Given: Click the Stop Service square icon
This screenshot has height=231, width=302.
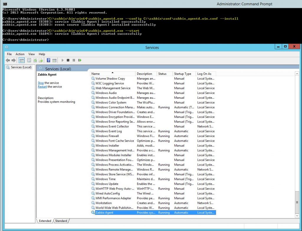Looking at the screenshot, I should tap(68, 60).
